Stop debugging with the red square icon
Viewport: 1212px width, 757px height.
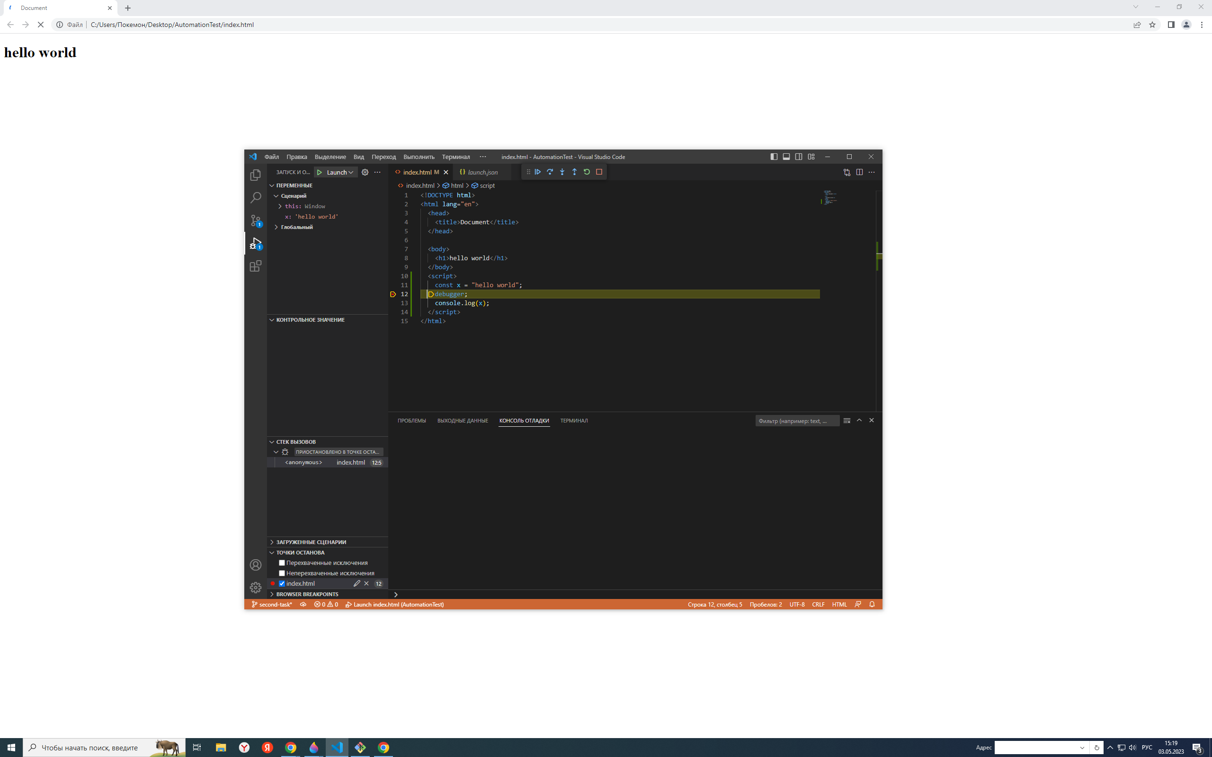pyautogui.click(x=599, y=172)
